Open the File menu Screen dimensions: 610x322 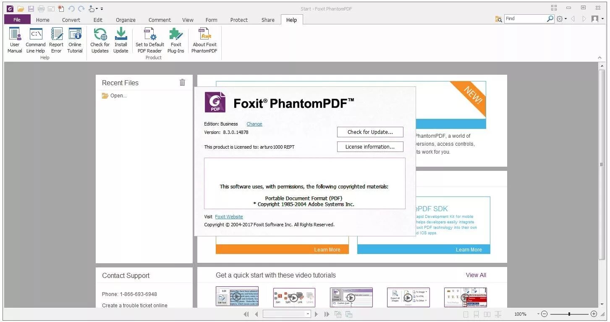click(17, 20)
